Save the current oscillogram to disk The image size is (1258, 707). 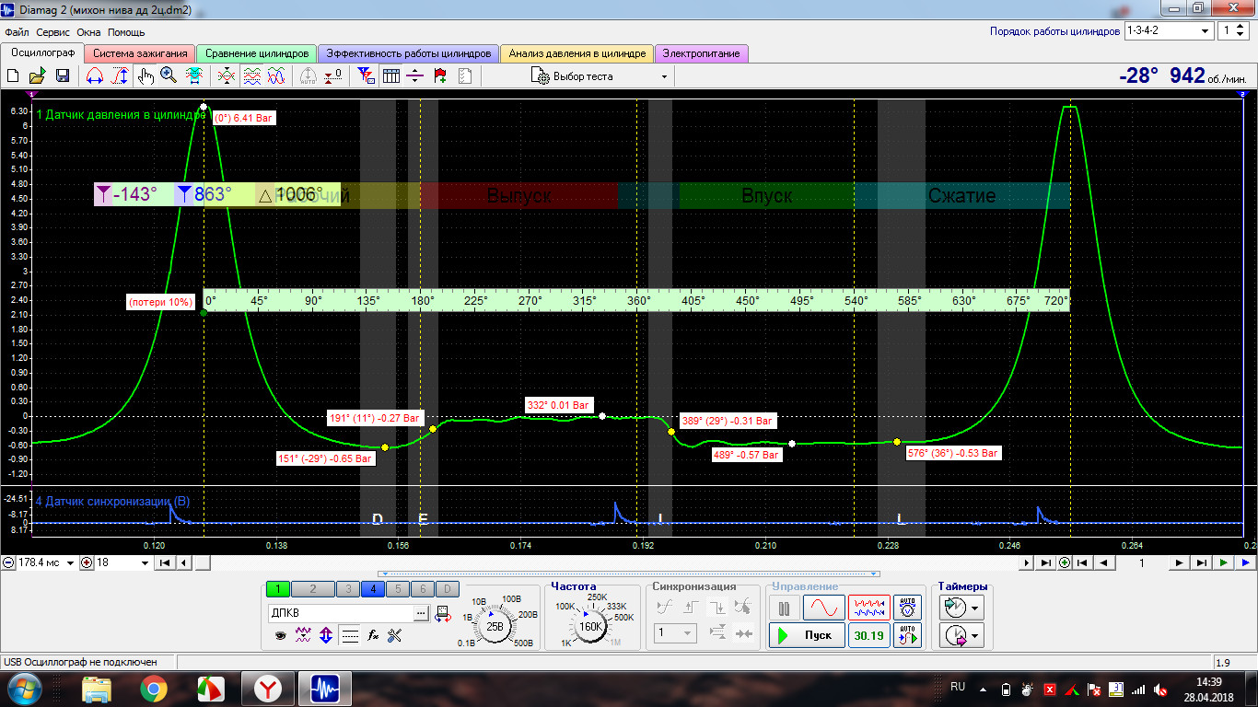(x=62, y=76)
